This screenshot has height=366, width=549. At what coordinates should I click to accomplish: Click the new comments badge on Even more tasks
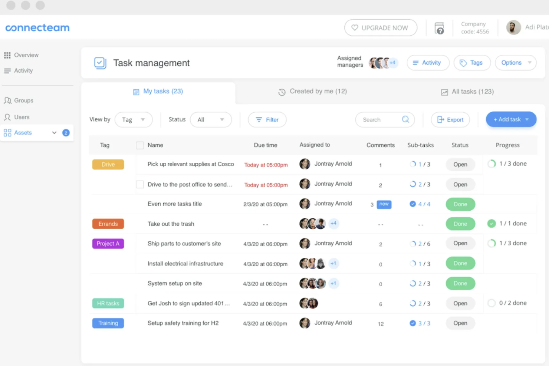tap(384, 204)
